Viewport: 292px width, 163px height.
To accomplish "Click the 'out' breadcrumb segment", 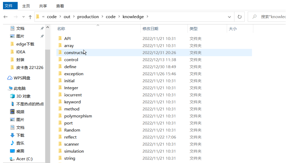I will [x=67, y=17].
